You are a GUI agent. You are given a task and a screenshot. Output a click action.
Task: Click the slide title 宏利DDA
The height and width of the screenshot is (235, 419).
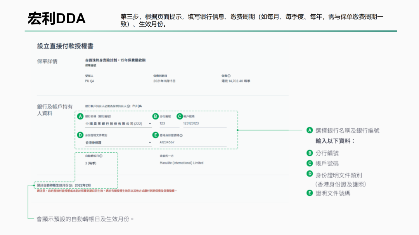coord(56,19)
